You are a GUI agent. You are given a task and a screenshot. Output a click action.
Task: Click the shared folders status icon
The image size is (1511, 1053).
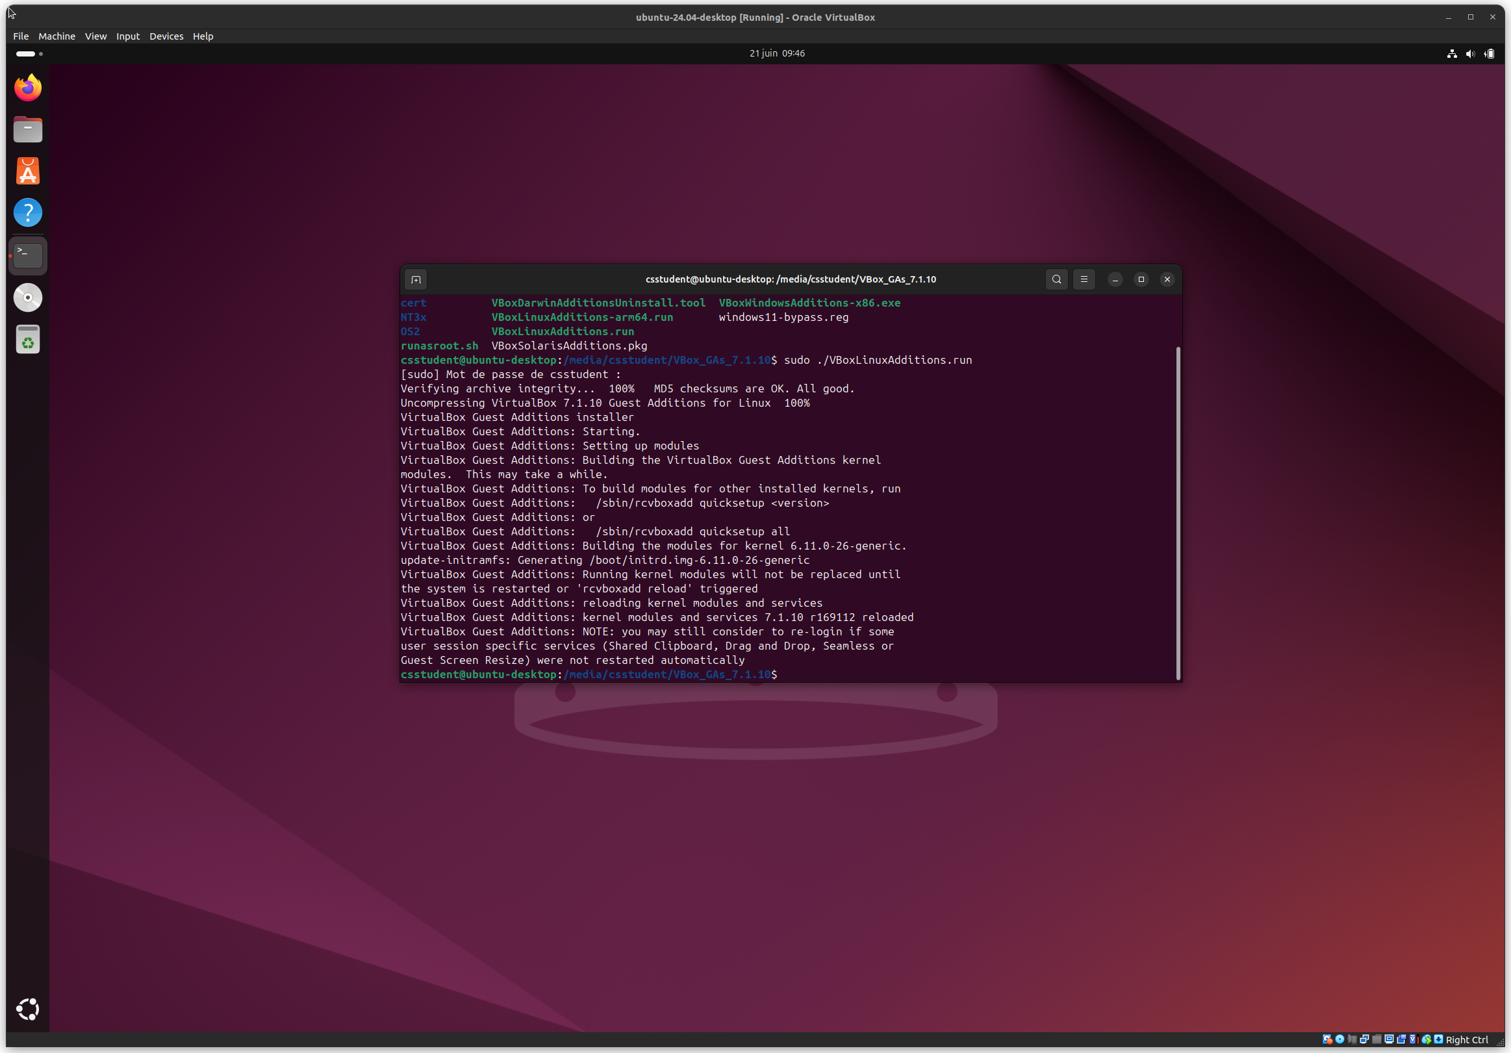1377,1039
